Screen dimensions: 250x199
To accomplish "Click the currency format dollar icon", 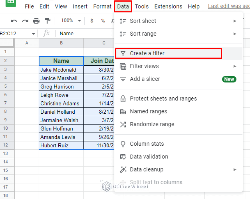I will (92, 21).
